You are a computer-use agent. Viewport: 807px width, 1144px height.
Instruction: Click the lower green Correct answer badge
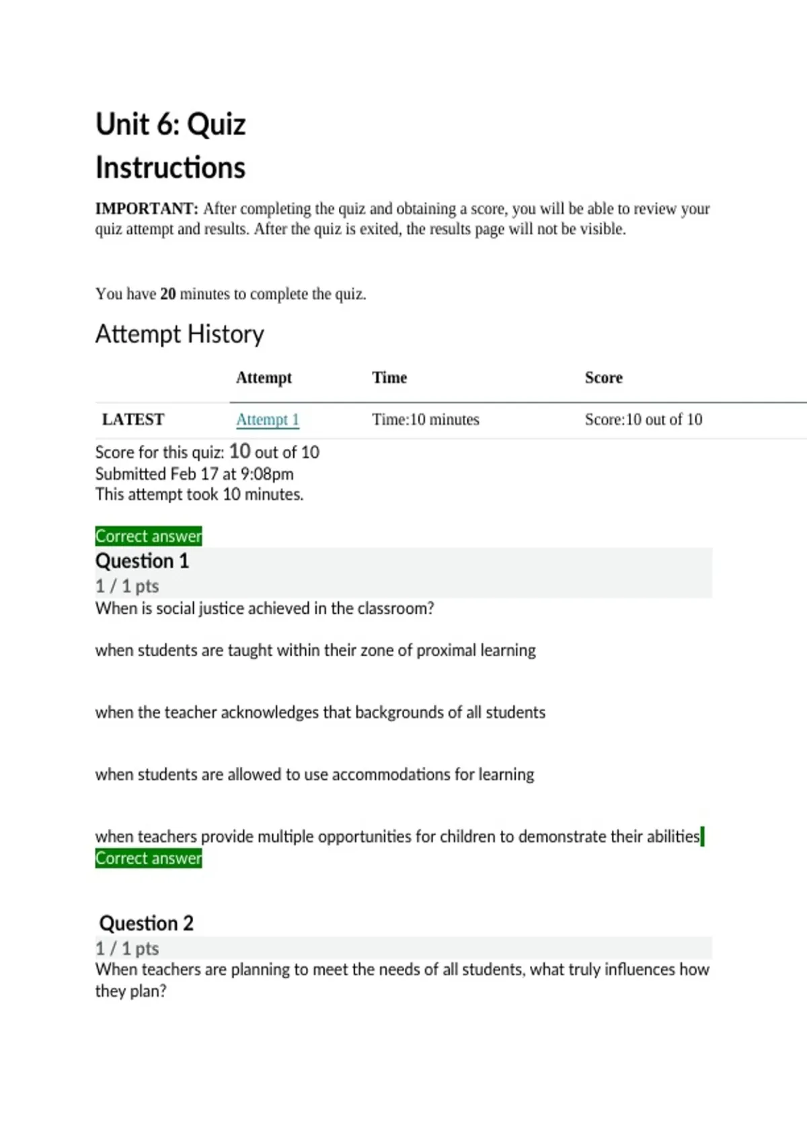149,858
